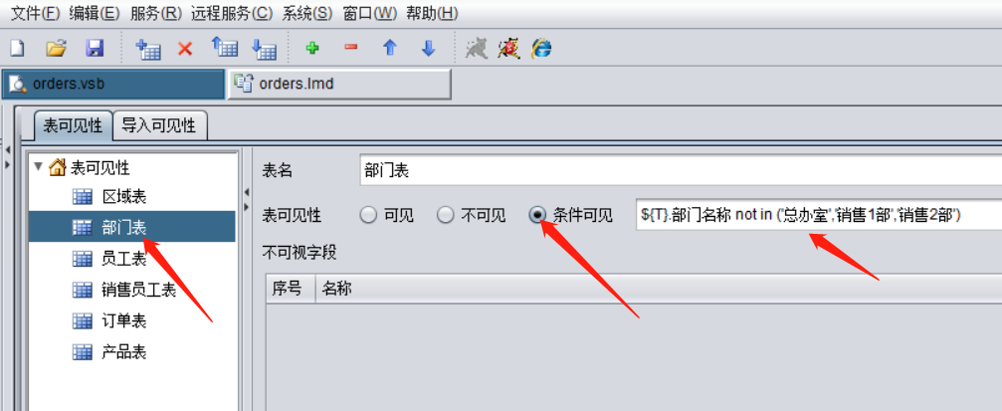
Task: Open the browser preview icon
Action: [x=542, y=48]
